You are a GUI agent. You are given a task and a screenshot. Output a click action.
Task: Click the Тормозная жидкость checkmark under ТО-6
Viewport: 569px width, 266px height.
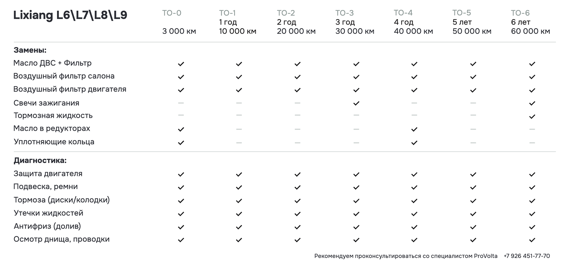532,116
